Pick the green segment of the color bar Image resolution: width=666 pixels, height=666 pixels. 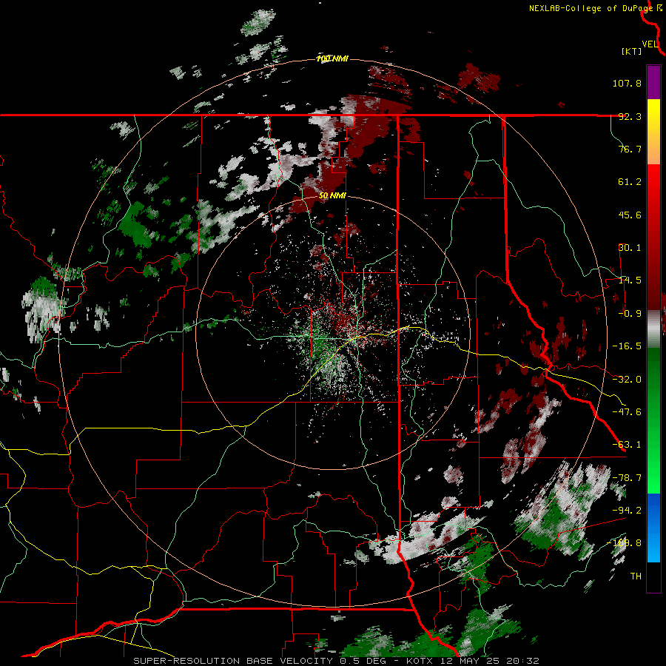coord(653,420)
